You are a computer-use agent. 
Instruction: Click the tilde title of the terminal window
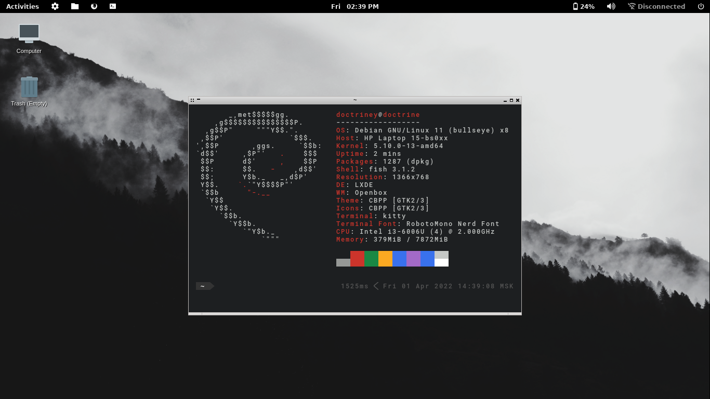[355, 100]
